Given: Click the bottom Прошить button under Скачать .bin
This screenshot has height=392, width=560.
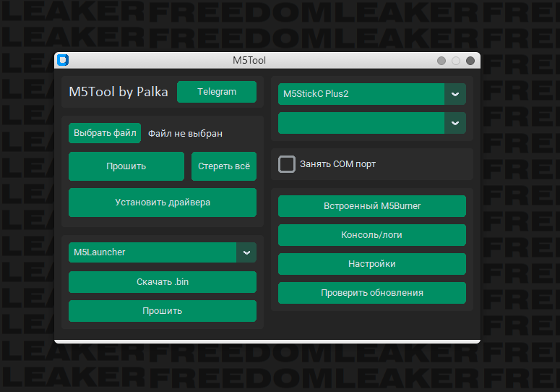Looking at the screenshot, I should click(163, 311).
